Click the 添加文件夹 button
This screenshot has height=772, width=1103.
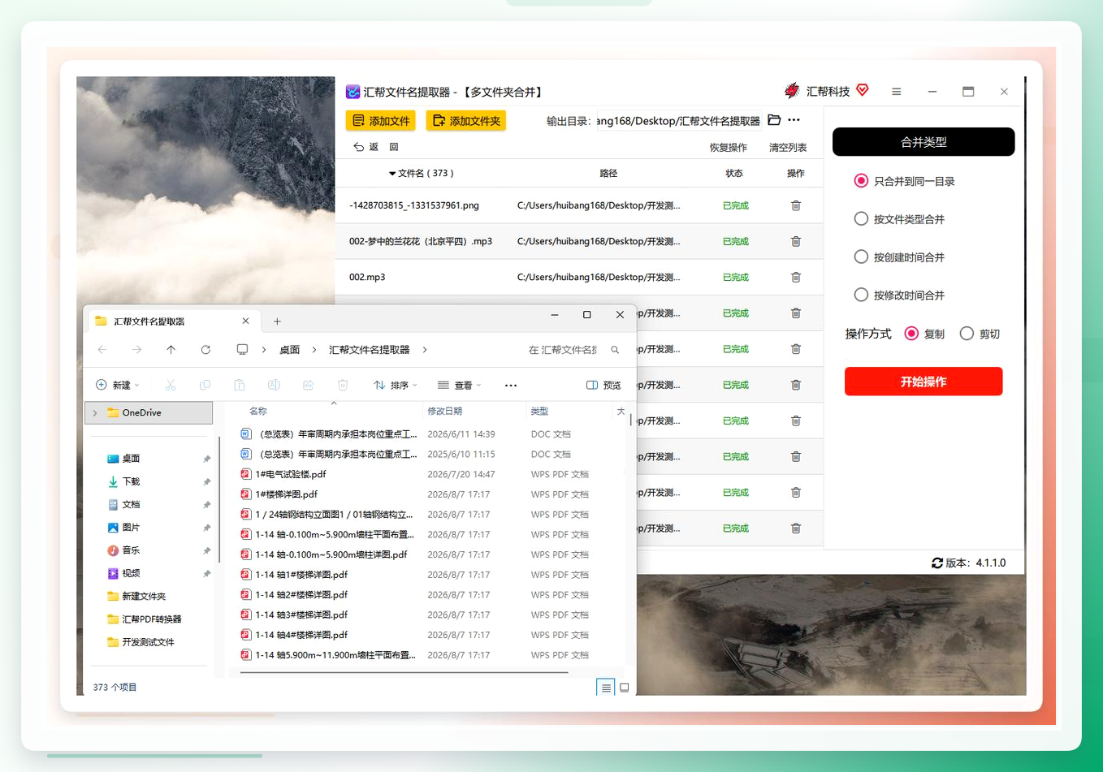coord(466,121)
